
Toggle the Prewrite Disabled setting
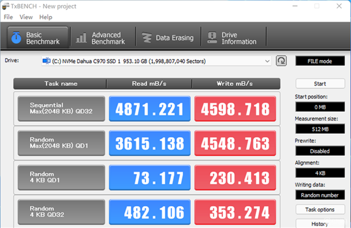[x=320, y=151]
